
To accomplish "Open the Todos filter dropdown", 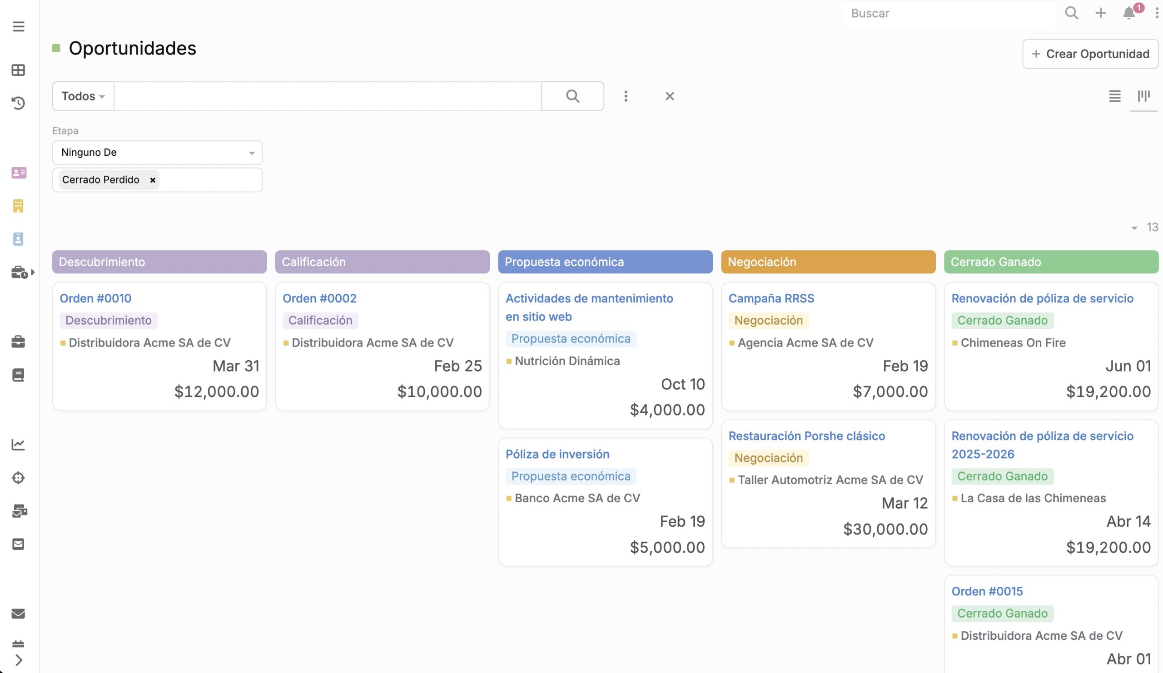I will (83, 96).
